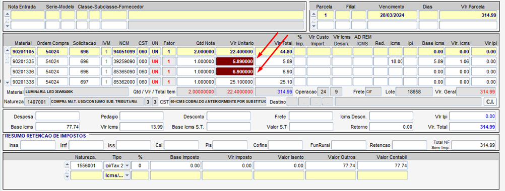Screen dimensions: 505x191
Task: Click the Pedagio input field
Action: [142, 116]
